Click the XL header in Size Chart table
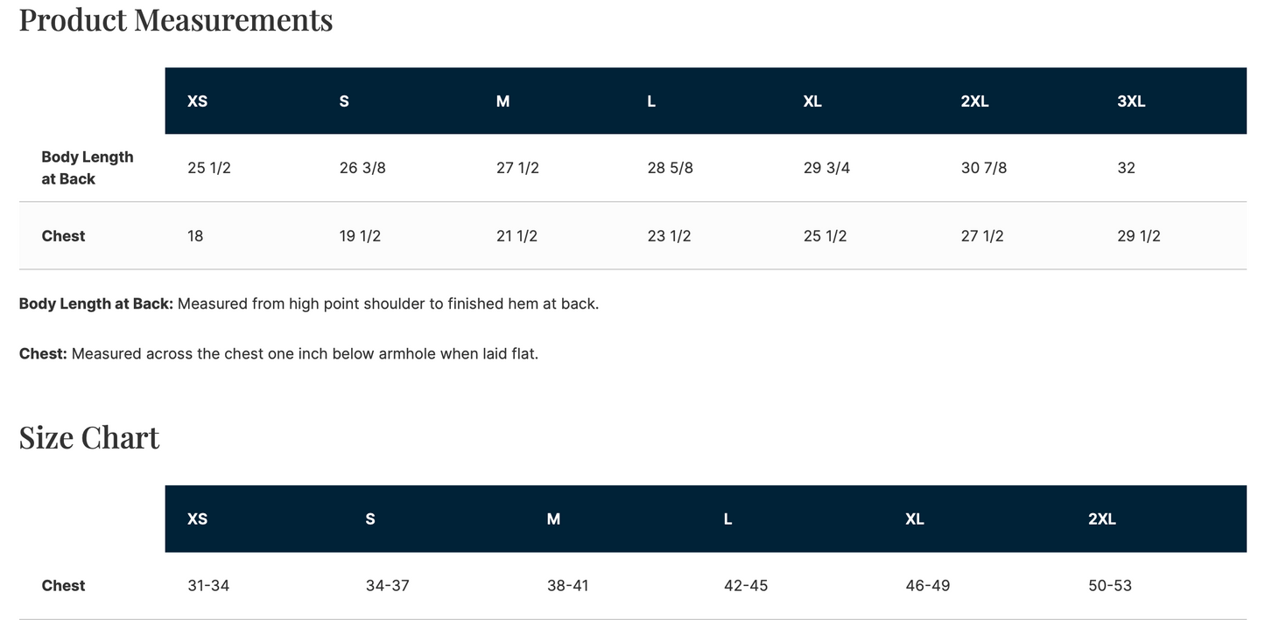 click(915, 519)
